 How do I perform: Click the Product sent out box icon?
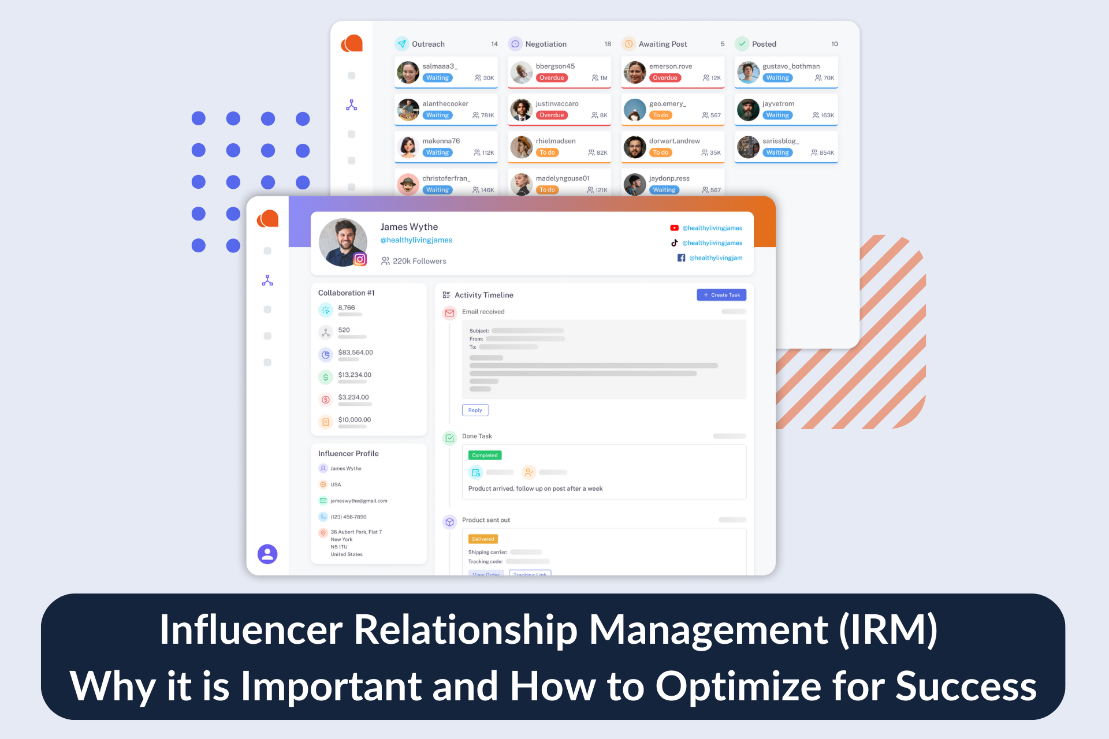449,522
